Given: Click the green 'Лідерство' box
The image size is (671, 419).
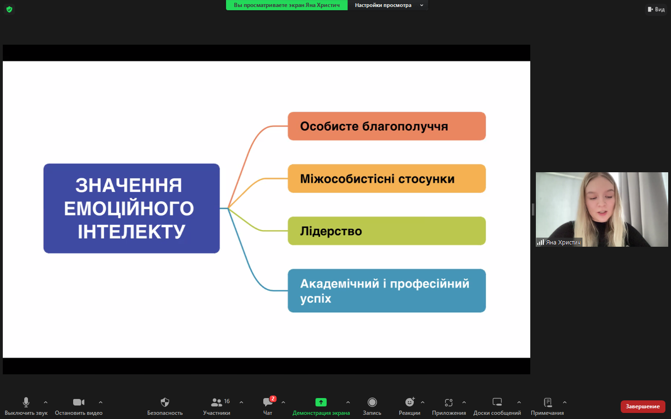Looking at the screenshot, I should pyautogui.click(x=387, y=231).
